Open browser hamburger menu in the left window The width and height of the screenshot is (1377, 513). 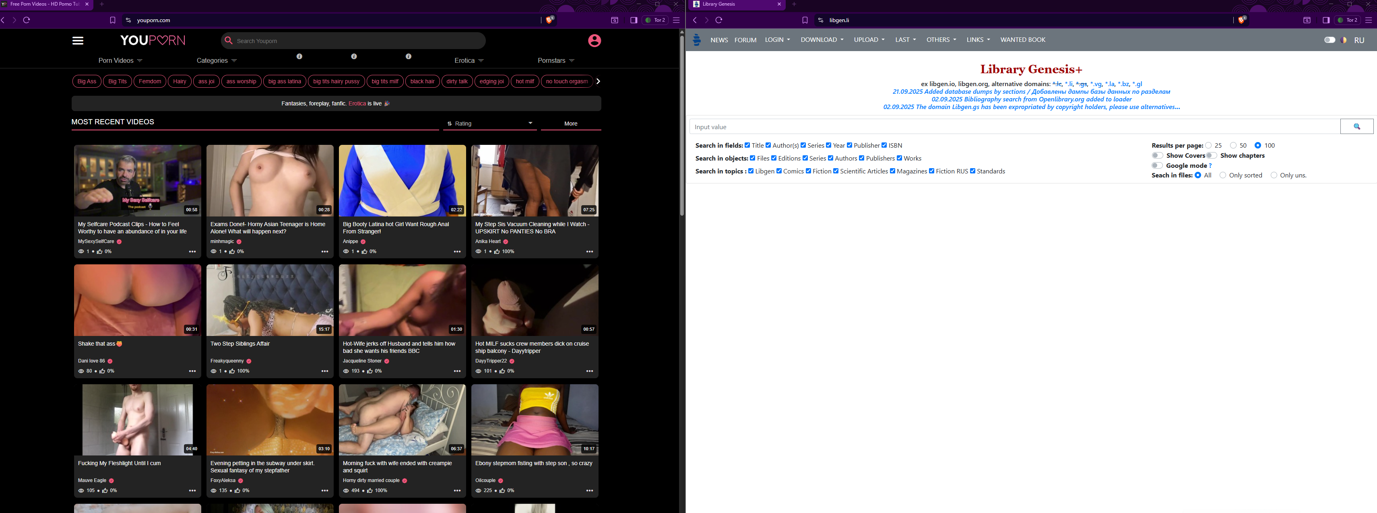(x=676, y=20)
